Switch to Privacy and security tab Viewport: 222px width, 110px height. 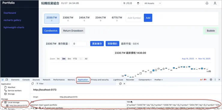(100, 80)
